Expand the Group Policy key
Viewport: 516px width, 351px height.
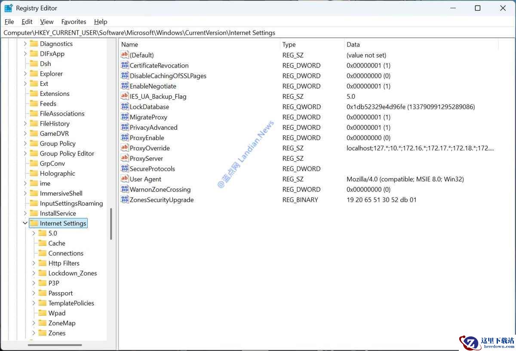25,143
